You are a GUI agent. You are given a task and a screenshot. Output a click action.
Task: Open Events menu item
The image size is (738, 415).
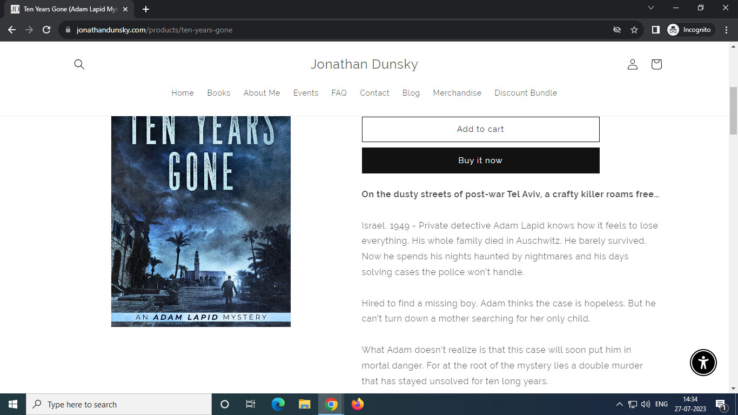[x=306, y=93]
